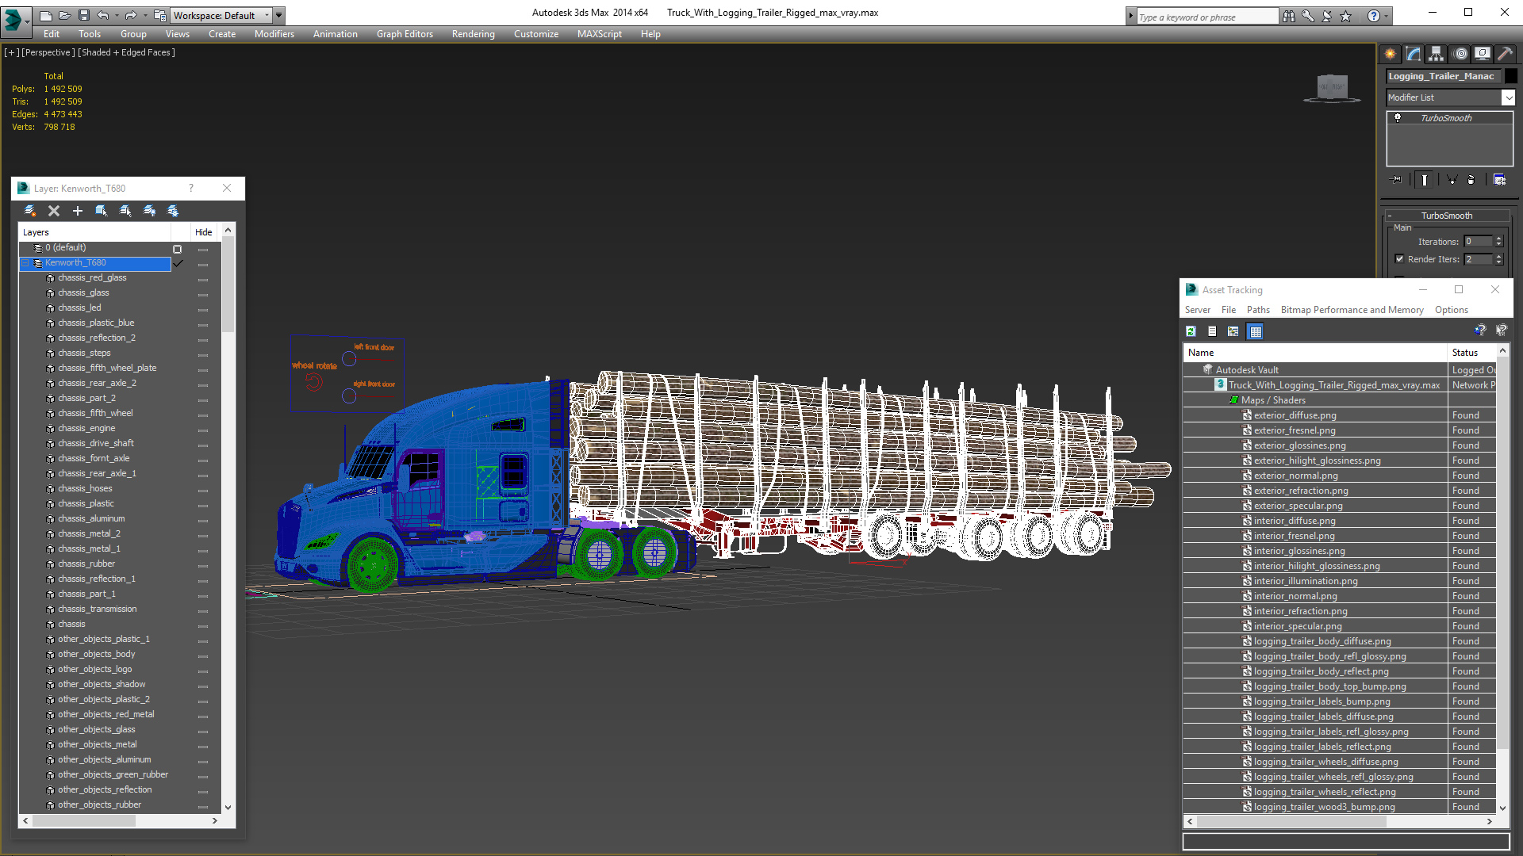Click Delete layer X icon
Screen dimensions: 1523x856
pos(54,211)
